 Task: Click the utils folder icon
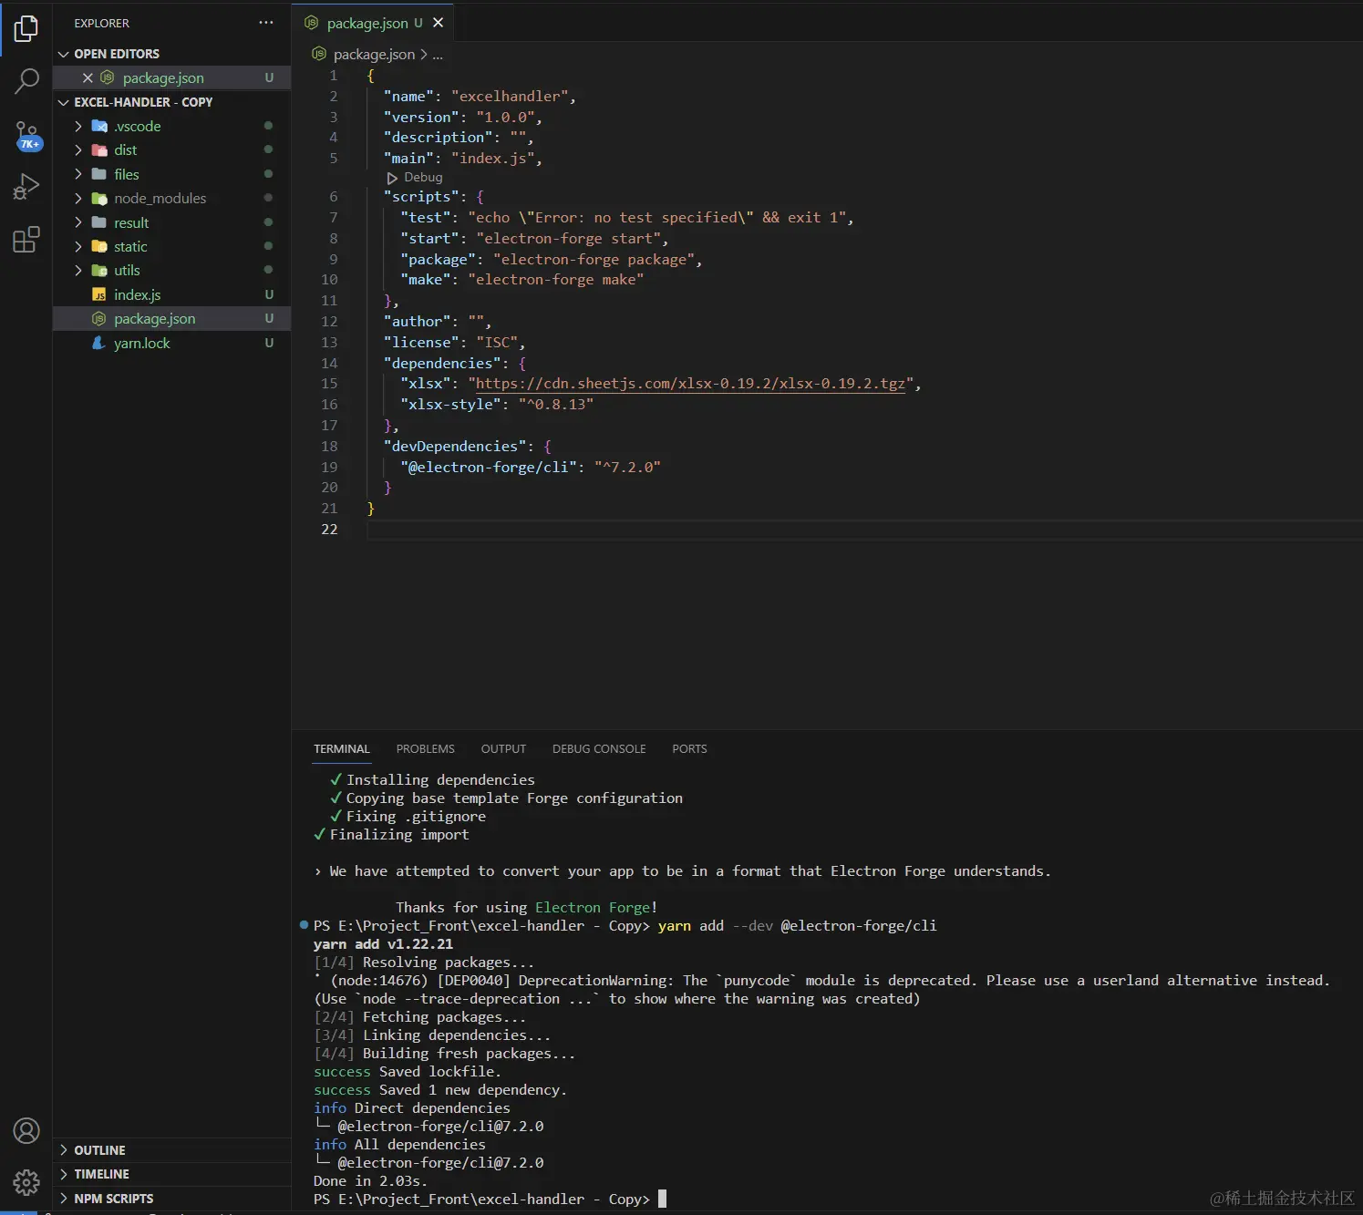(99, 271)
